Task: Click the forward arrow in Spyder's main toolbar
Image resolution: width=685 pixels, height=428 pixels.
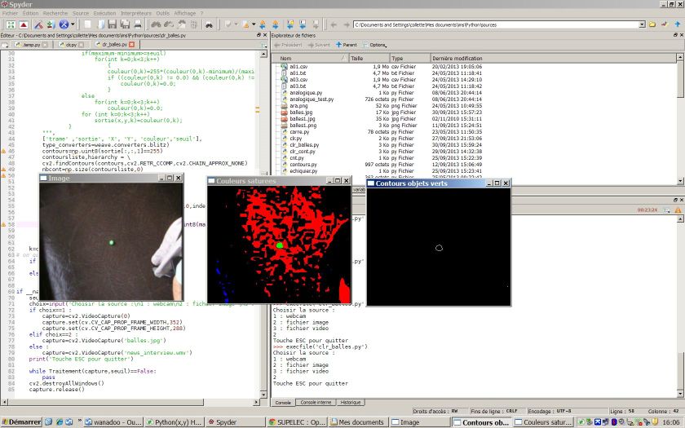Action: (x=346, y=25)
